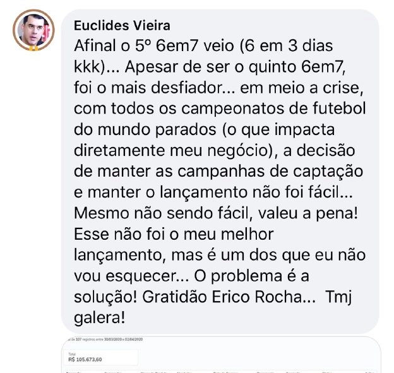This screenshot has width=394, height=373.
Task: Click the Total R$ 105.673,60 box
Action: (100, 357)
